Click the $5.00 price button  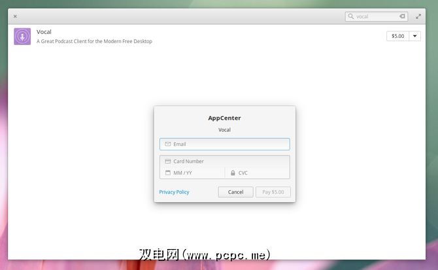coord(397,36)
